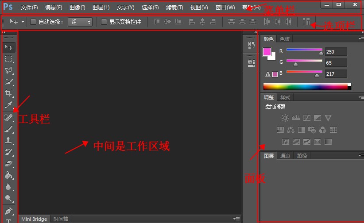Add a Photo Filter adjustment
The height and width of the screenshot is (223, 364).
[x=312, y=130]
